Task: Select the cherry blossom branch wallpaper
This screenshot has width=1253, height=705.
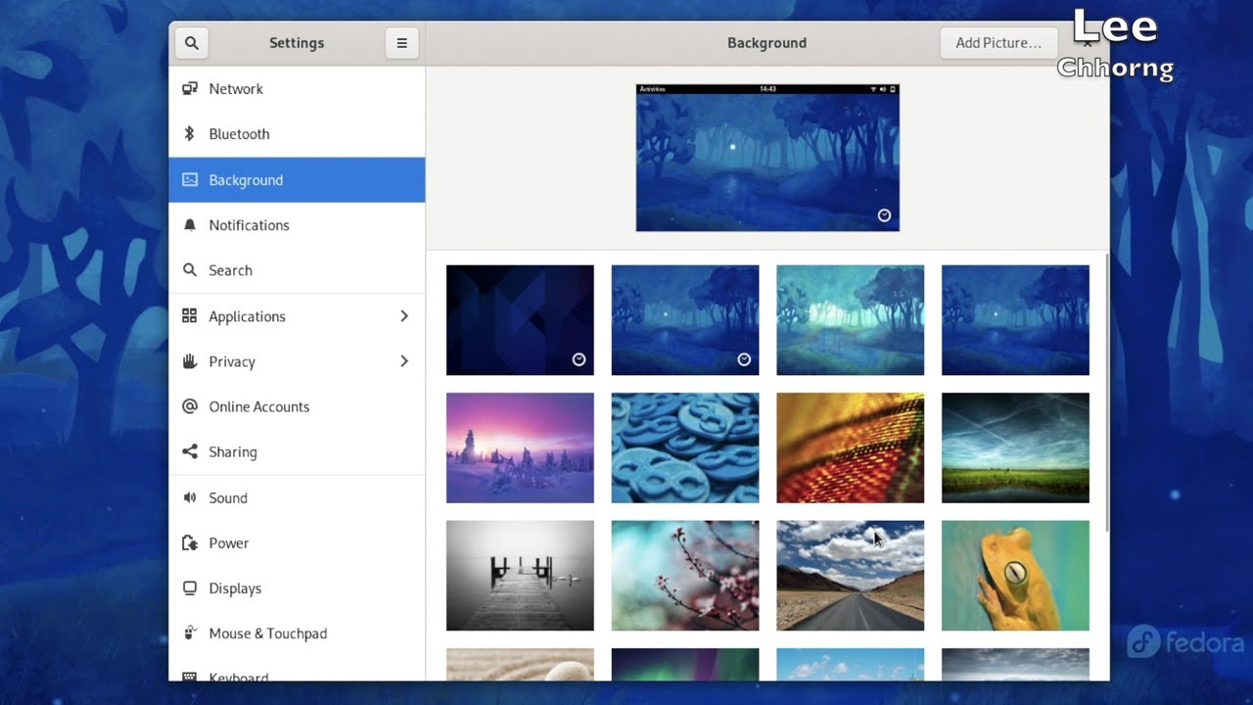Action: pos(685,576)
